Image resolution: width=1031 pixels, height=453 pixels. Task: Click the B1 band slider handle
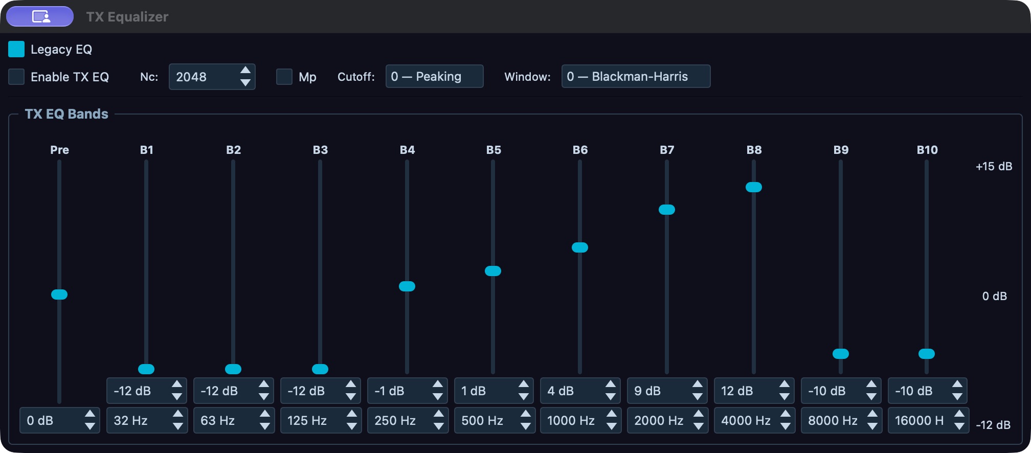click(146, 369)
